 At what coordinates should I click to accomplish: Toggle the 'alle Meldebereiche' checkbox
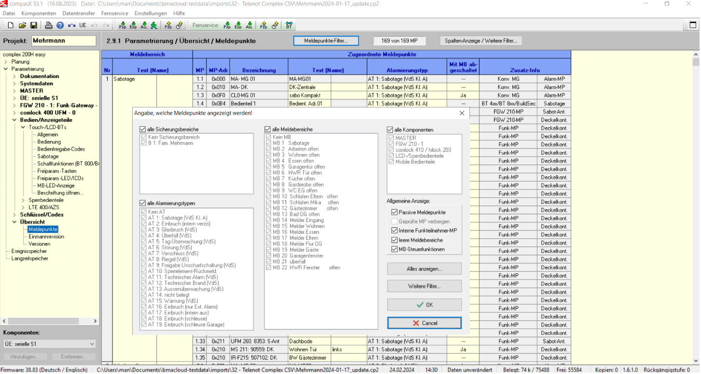pos(267,130)
